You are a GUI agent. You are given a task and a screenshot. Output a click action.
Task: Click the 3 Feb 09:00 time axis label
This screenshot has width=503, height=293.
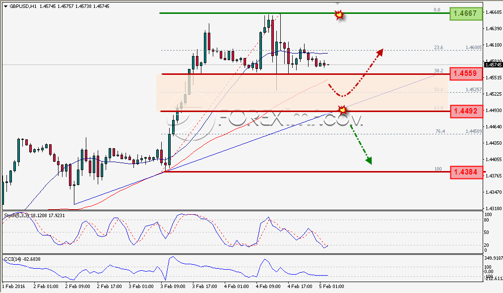coord(173,286)
